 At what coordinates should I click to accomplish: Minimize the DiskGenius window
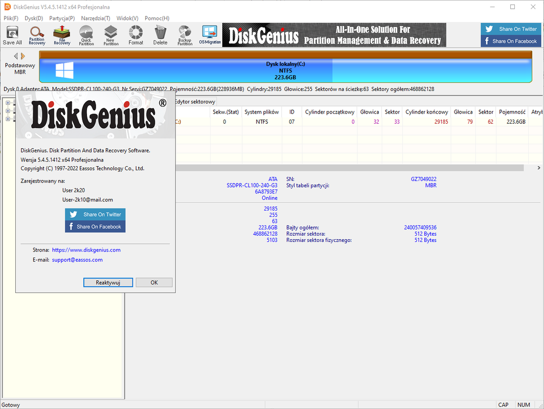pyautogui.click(x=492, y=7)
